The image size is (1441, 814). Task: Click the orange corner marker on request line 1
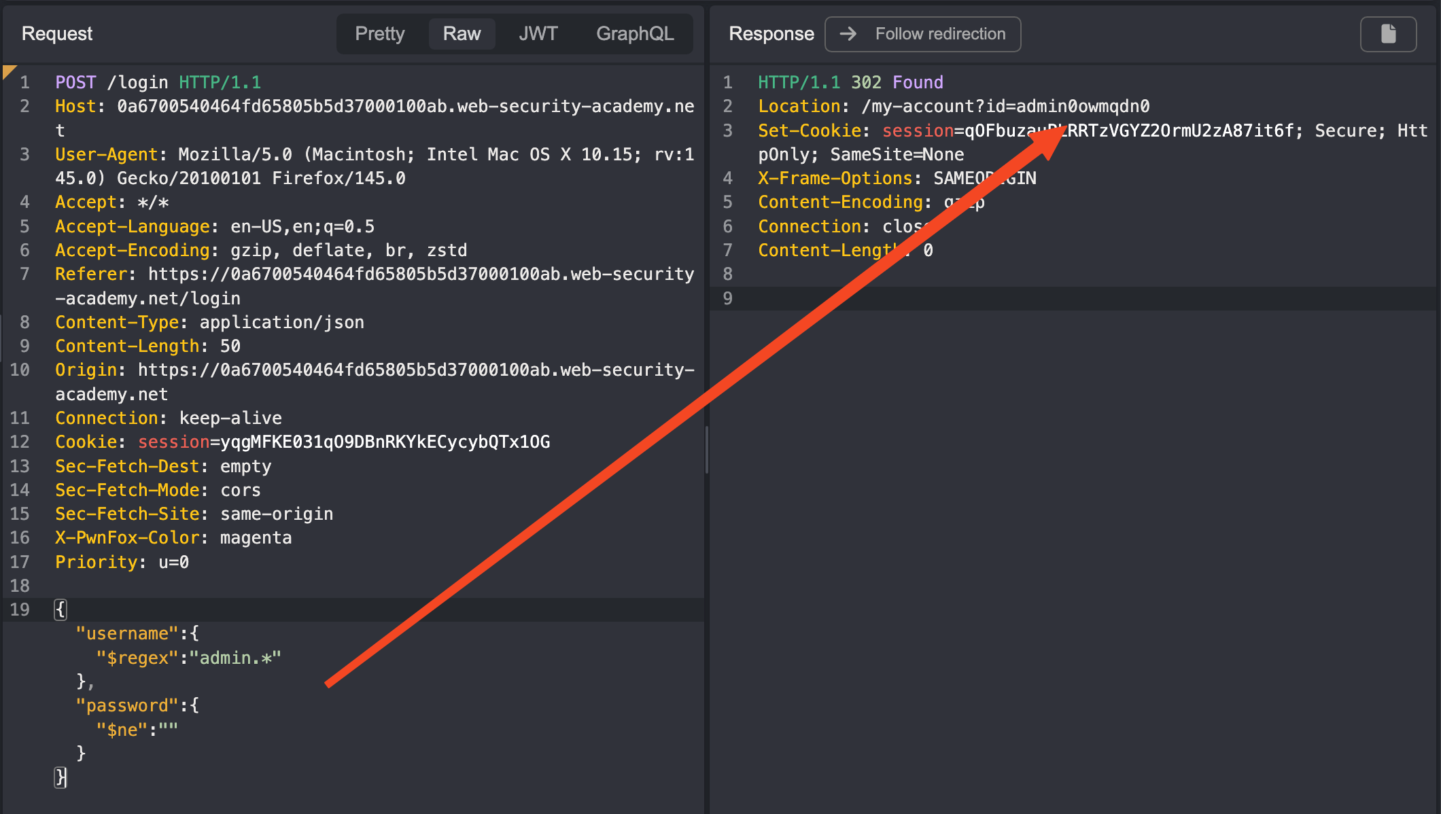tap(8, 71)
